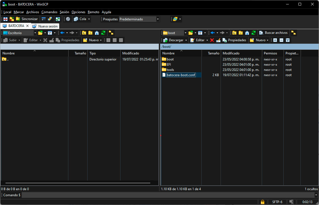319x205 pixels.
Task: Click the Sincronizar button
Action: (x=27, y=19)
